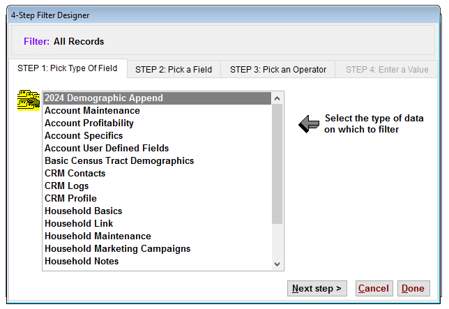
Task: Click the Next step button
Action: (317, 288)
